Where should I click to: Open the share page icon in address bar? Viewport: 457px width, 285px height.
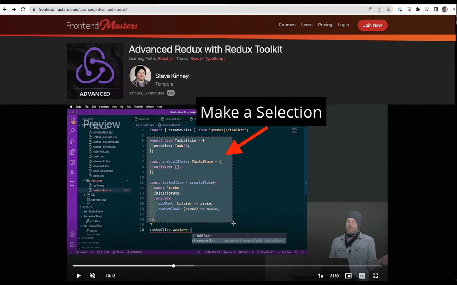[x=380, y=10]
